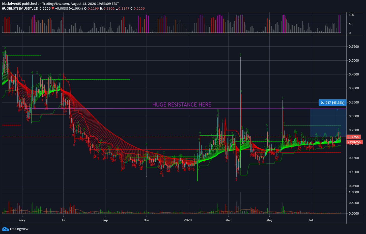Click the 0.3500 price axis label
Viewport: 366px width, 234px height.
point(354,102)
